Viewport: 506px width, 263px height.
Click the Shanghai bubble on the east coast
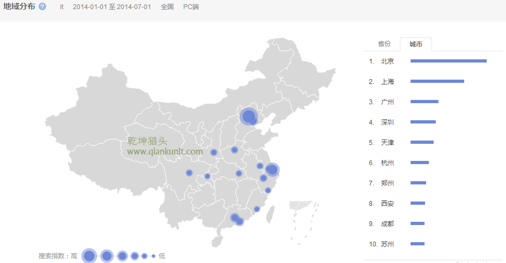tap(272, 169)
